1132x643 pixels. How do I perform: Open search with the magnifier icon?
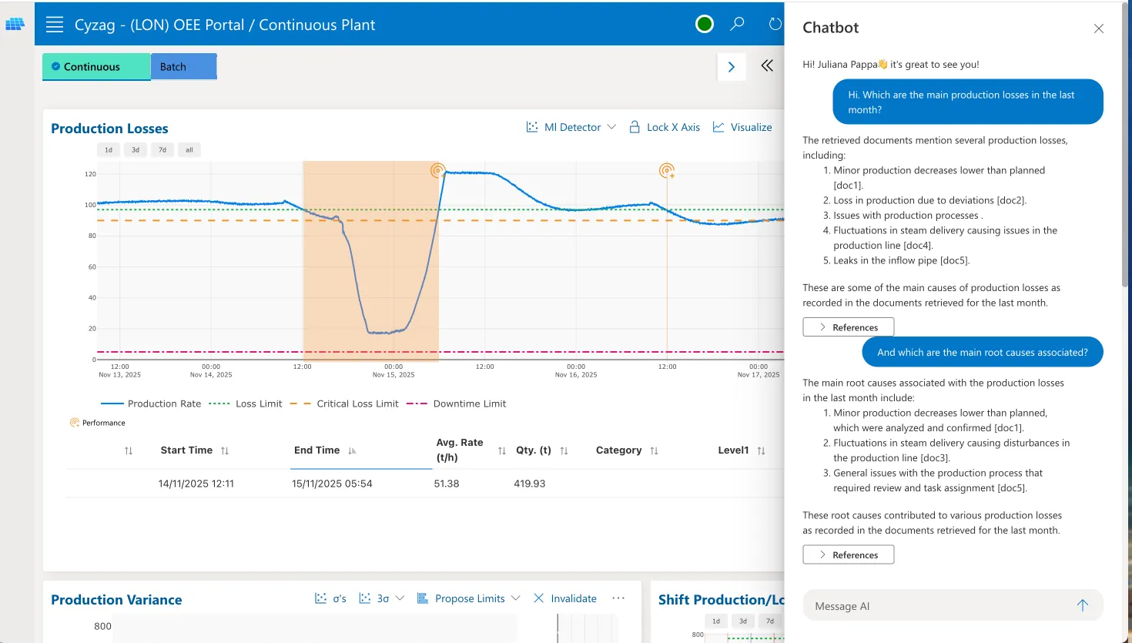click(737, 24)
